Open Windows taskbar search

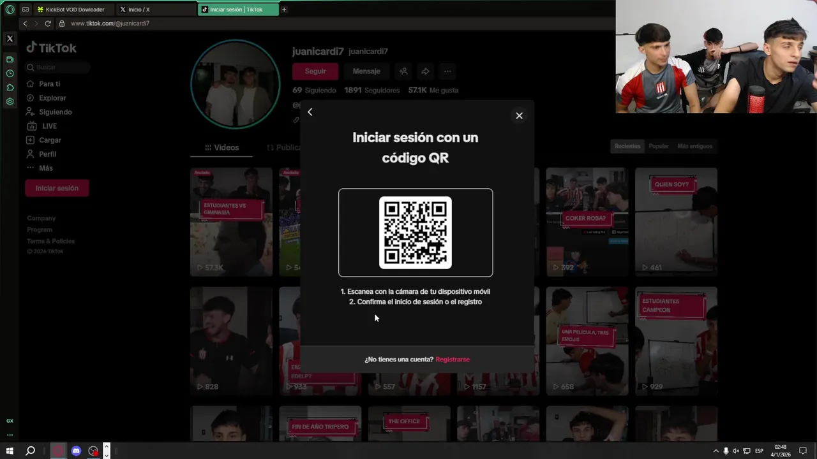[x=30, y=451]
